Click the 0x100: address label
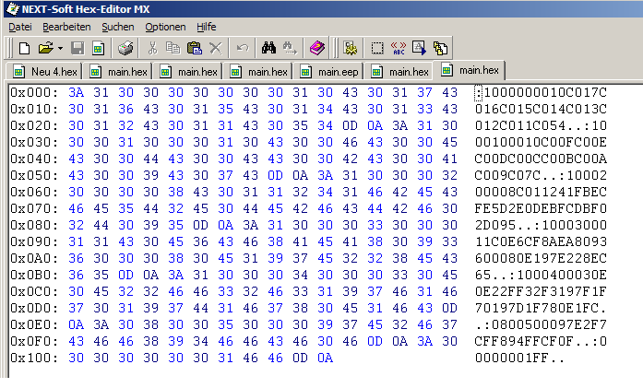The width and height of the screenshot is (643, 388). click(x=34, y=358)
